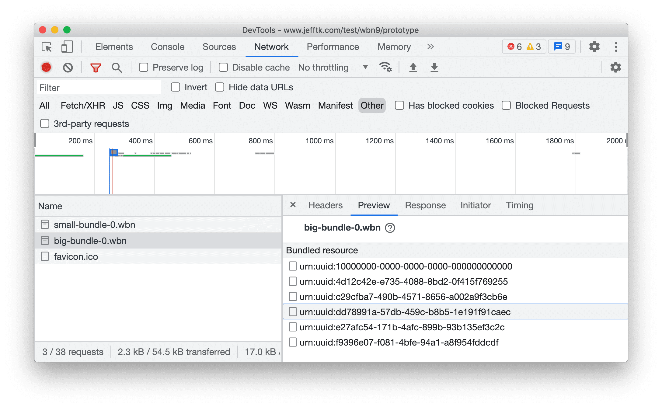Screen dimensions: 662x407
Task: Switch to the Headers tab
Action: pyautogui.click(x=325, y=205)
